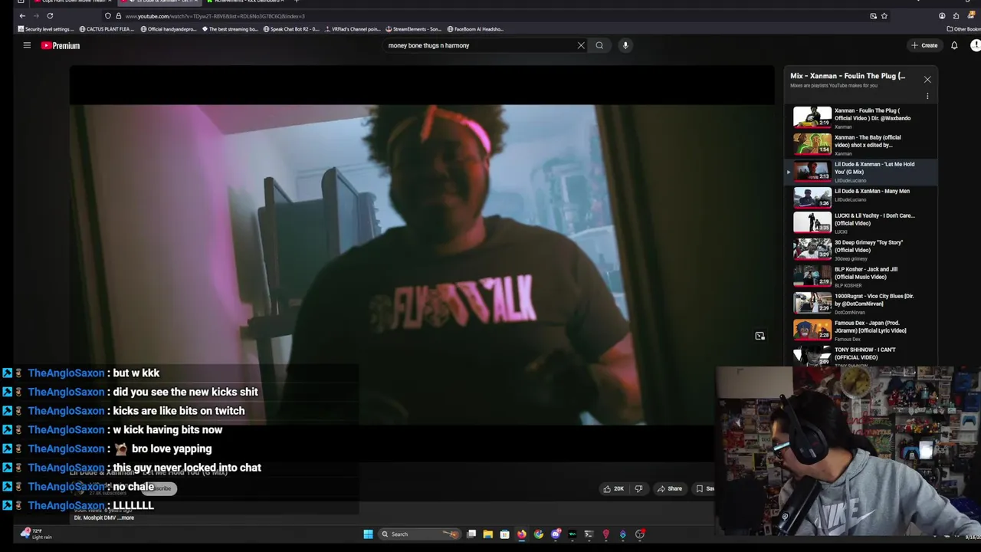The width and height of the screenshot is (981, 552).
Task: Open the FaceBoom AI Headshot bookmark
Action: (475, 29)
